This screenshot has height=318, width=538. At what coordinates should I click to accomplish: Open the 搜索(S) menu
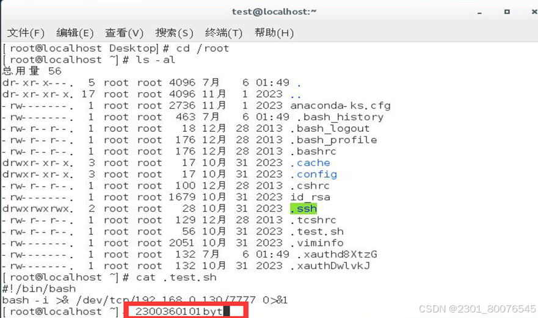tap(174, 33)
